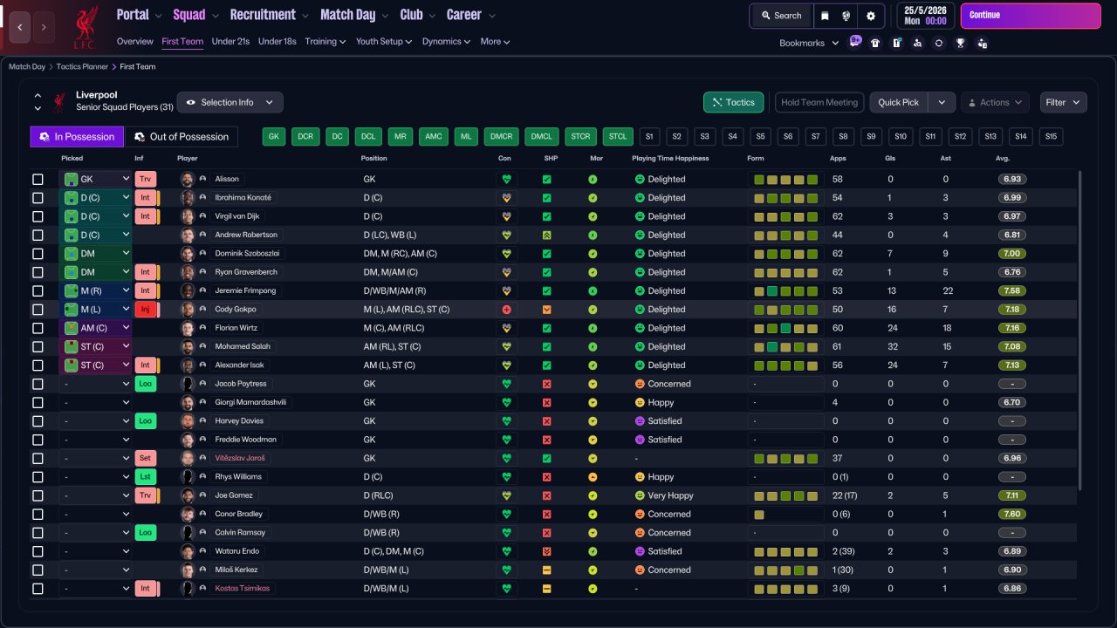
Task: Click Alisson's form squares bar
Action: 786,179
